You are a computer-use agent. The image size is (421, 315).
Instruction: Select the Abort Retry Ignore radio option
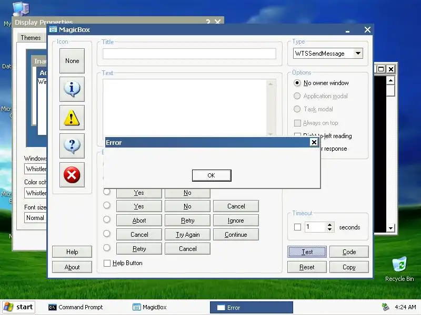pyautogui.click(x=107, y=219)
